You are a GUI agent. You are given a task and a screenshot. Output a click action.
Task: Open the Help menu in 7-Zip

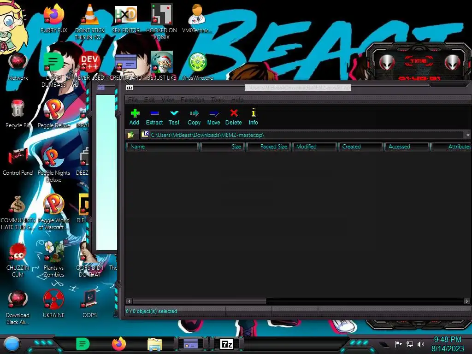237,100
